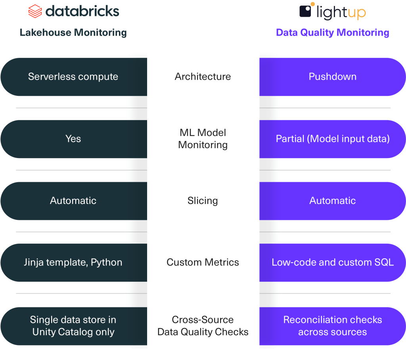Viewport: 406px width, 349px height.
Task: Click the Slicing row label
Action: coord(203,201)
